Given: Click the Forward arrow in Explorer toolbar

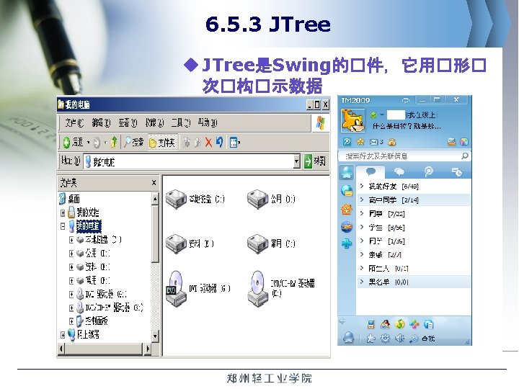Looking at the screenshot, I should coord(97,143).
